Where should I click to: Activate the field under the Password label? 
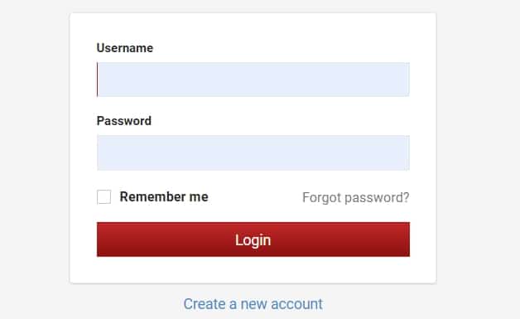click(x=253, y=152)
